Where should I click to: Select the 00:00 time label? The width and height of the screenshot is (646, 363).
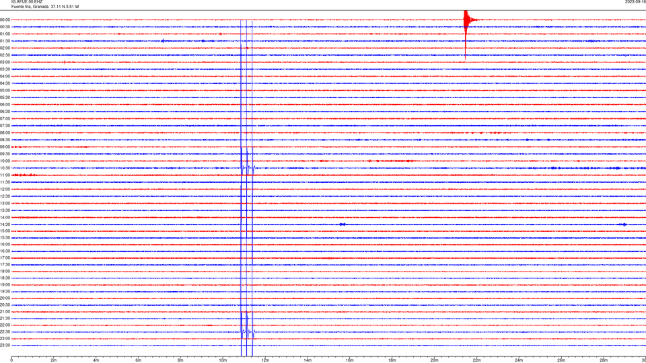(x=5, y=19)
